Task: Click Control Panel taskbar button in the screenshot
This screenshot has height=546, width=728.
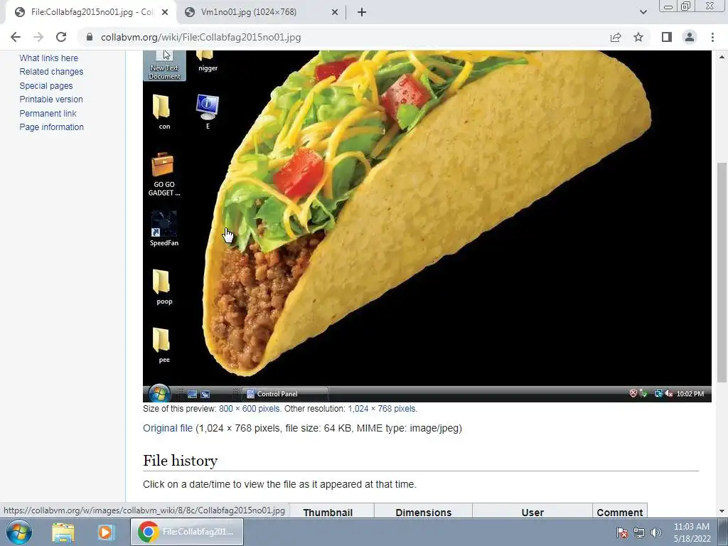Action: [x=286, y=394]
